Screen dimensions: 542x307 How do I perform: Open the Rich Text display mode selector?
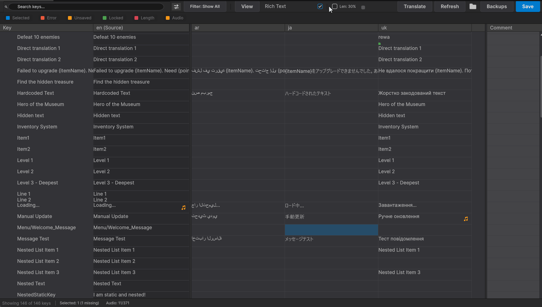(275, 6)
